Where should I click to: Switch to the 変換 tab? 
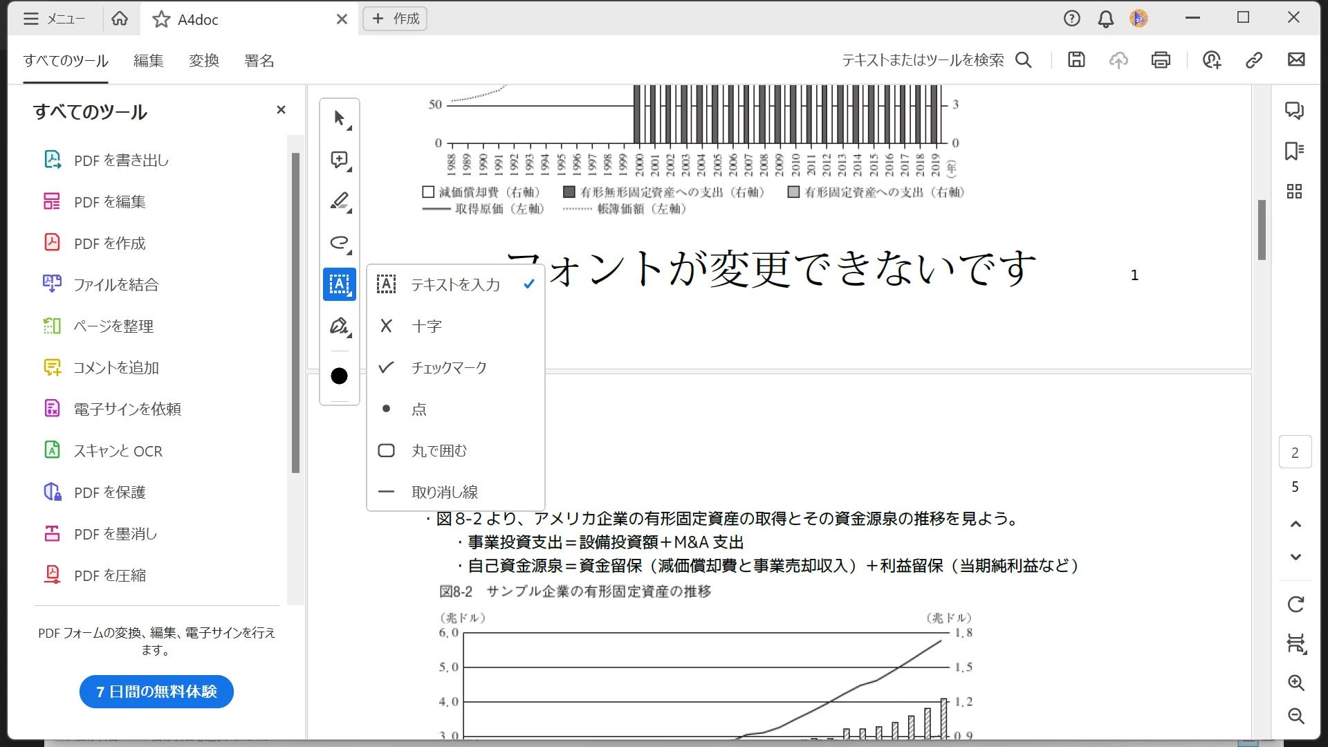204,61
